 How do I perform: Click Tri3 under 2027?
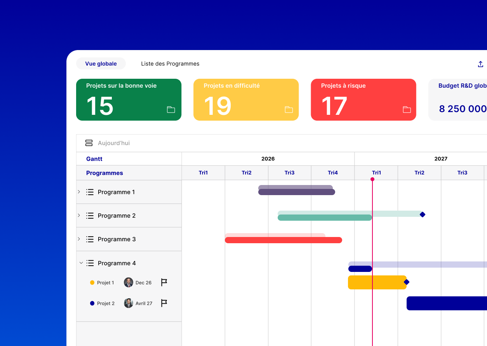point(463,173)
